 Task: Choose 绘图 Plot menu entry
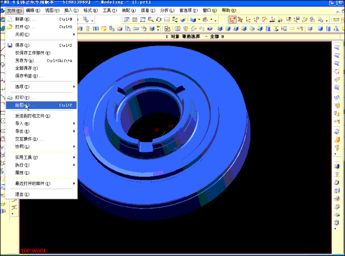[41, 105]
